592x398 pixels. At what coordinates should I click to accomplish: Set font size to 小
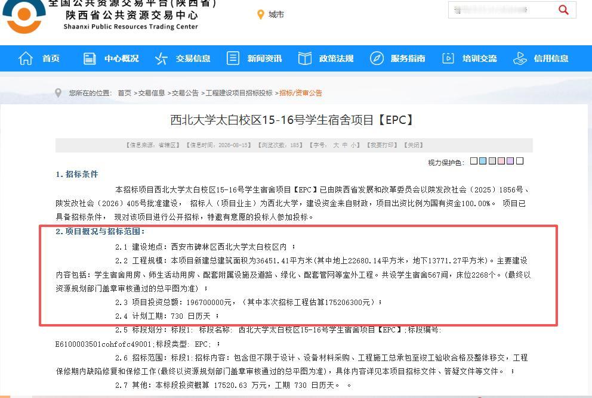point(353,145)
